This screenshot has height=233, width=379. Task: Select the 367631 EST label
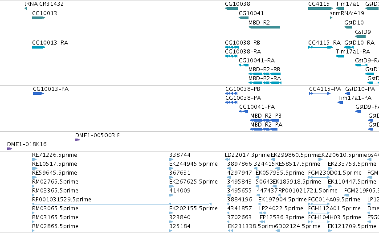tap(180, 173)
